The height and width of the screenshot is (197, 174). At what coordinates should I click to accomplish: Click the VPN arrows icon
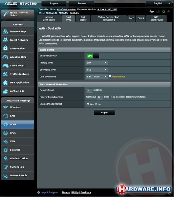click(6, 141)
